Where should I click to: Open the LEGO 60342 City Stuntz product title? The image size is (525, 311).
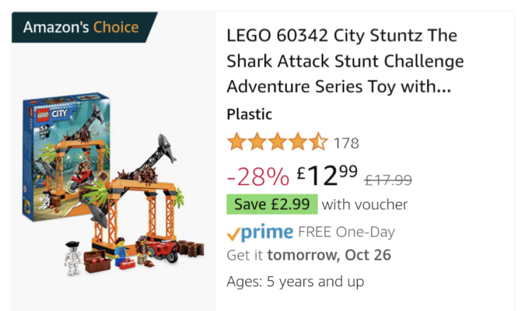[x=345, y=61]
